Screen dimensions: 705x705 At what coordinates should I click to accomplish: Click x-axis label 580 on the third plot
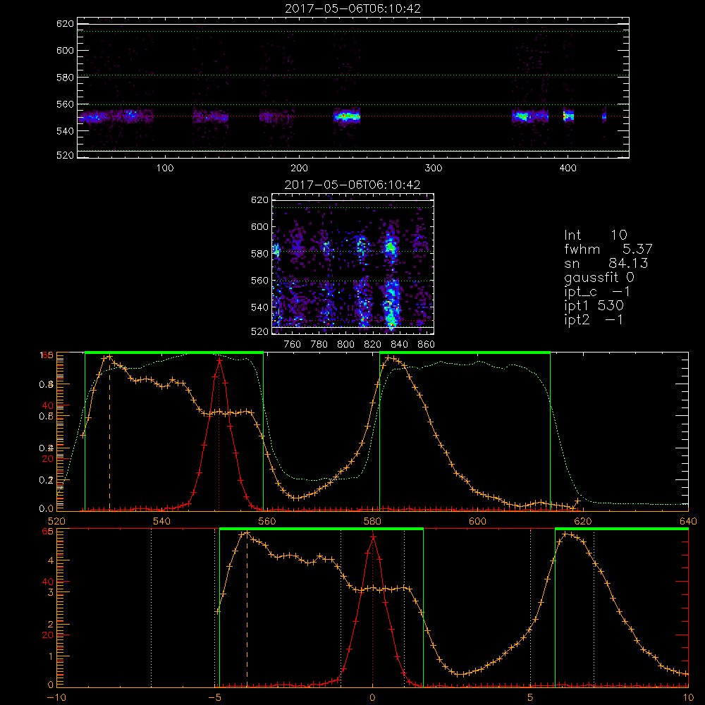(372, 521)
